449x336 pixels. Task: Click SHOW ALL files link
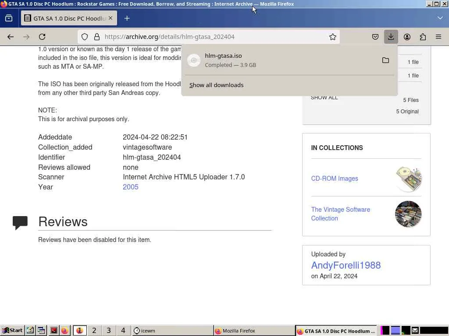(324, 98)
